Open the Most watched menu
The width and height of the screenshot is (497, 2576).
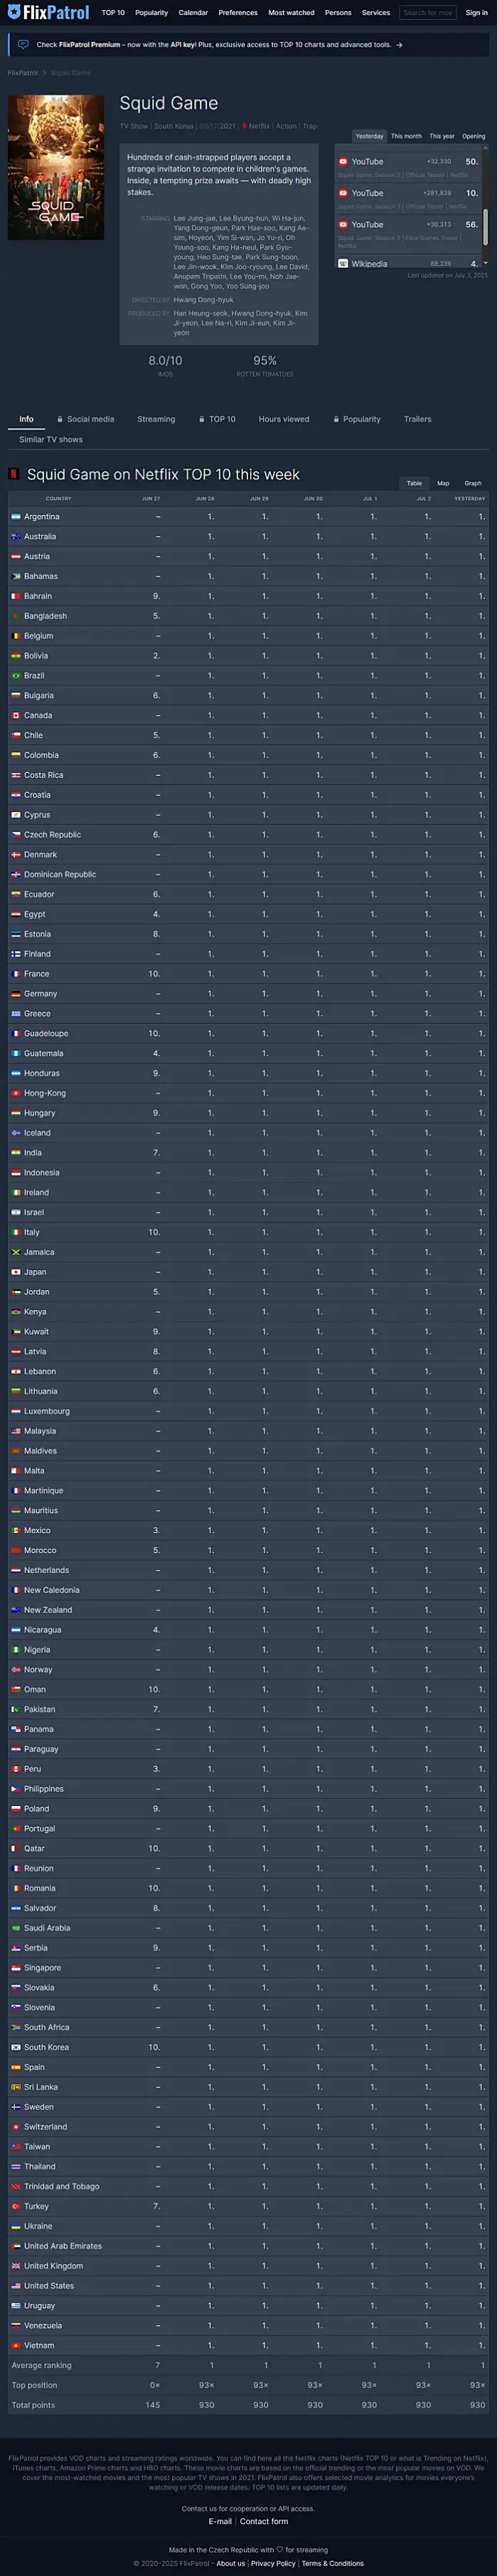pyautogui.click(x=290, y=13)
